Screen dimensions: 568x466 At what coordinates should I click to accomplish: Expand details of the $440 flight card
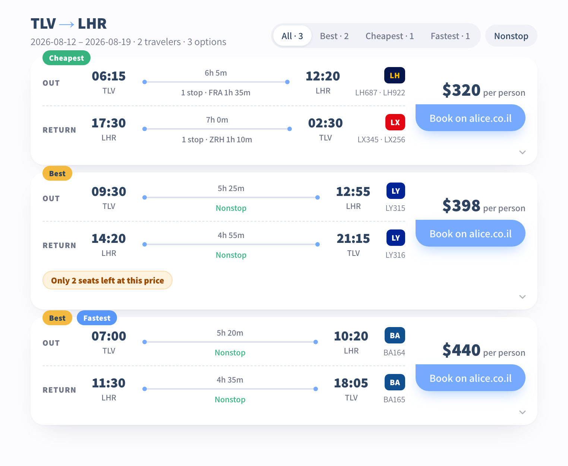tap(523, 412)
